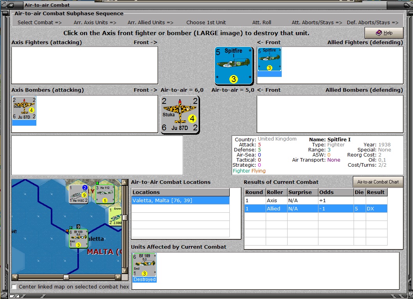413x299 pixels.
Task: Click the map vertical scrollbar thumb
Action: 125,217
